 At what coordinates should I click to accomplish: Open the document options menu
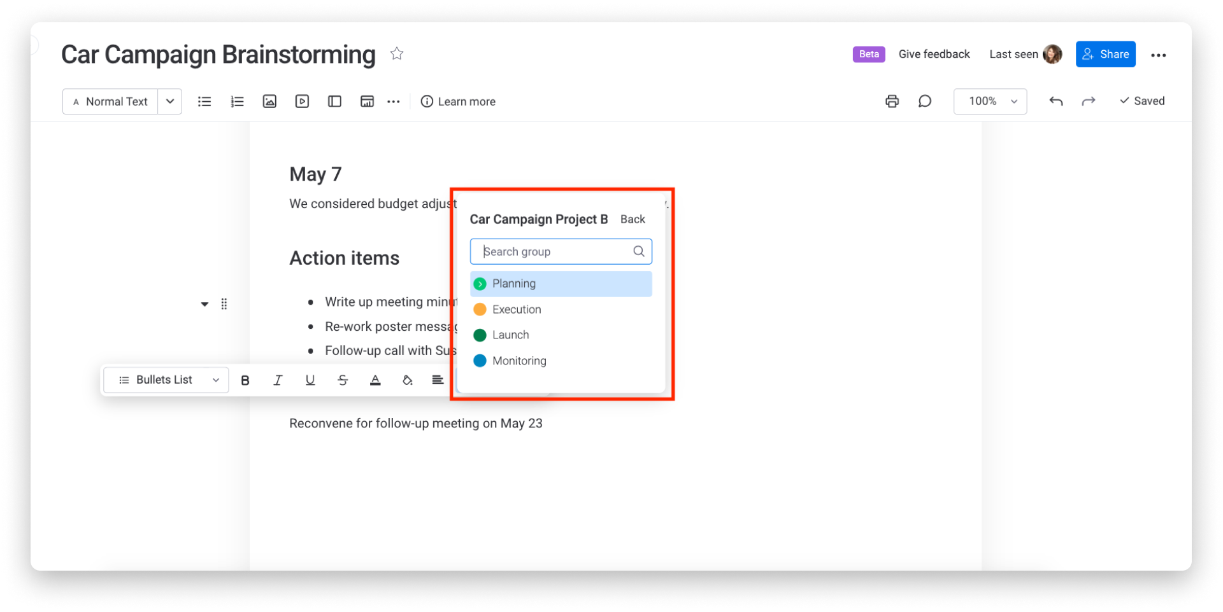1158,55
